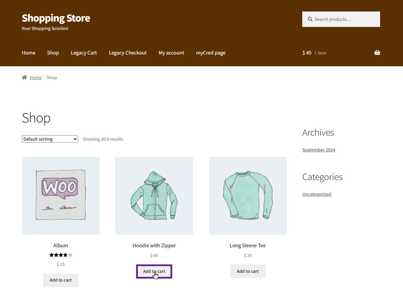Add the Album to cart
This screenshot has height=291, width=403.
[x=61, y=280]
